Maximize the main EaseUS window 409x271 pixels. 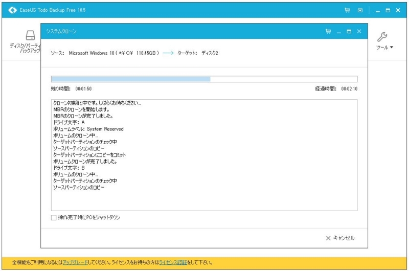point(388,10)
